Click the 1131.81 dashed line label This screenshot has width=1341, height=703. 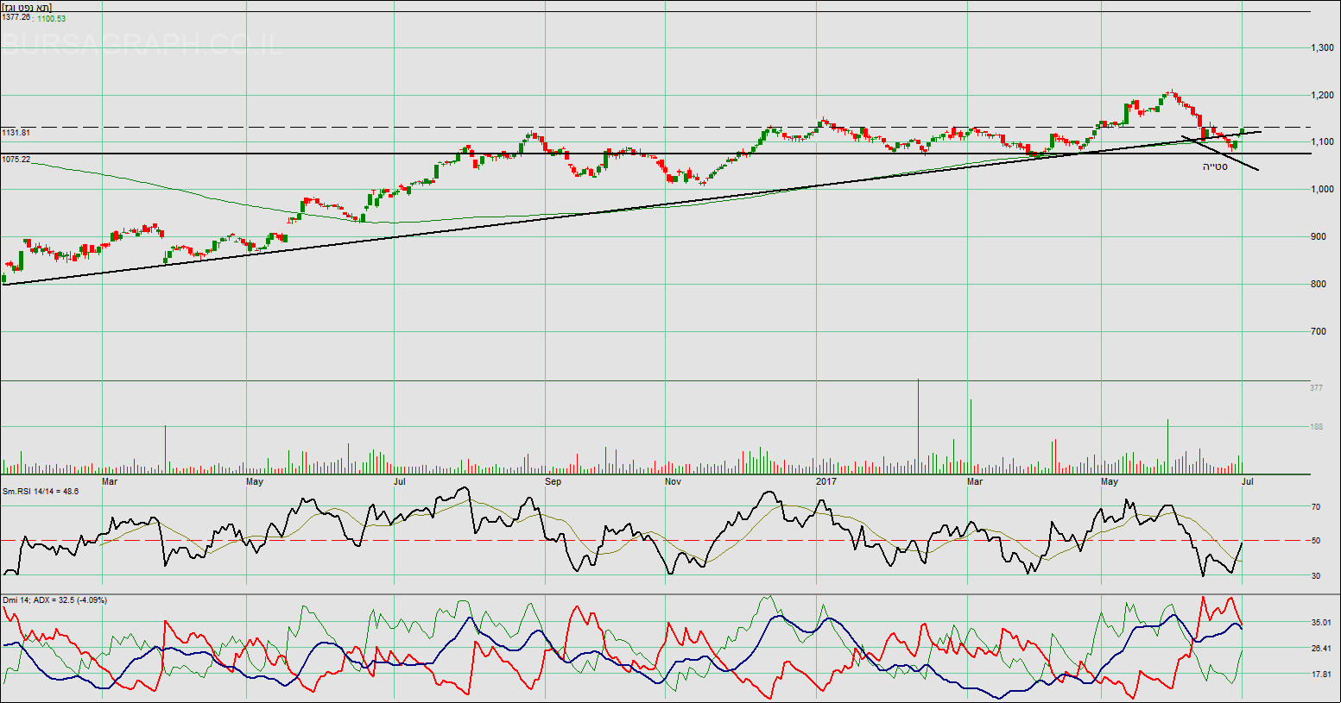coord(16,133)
